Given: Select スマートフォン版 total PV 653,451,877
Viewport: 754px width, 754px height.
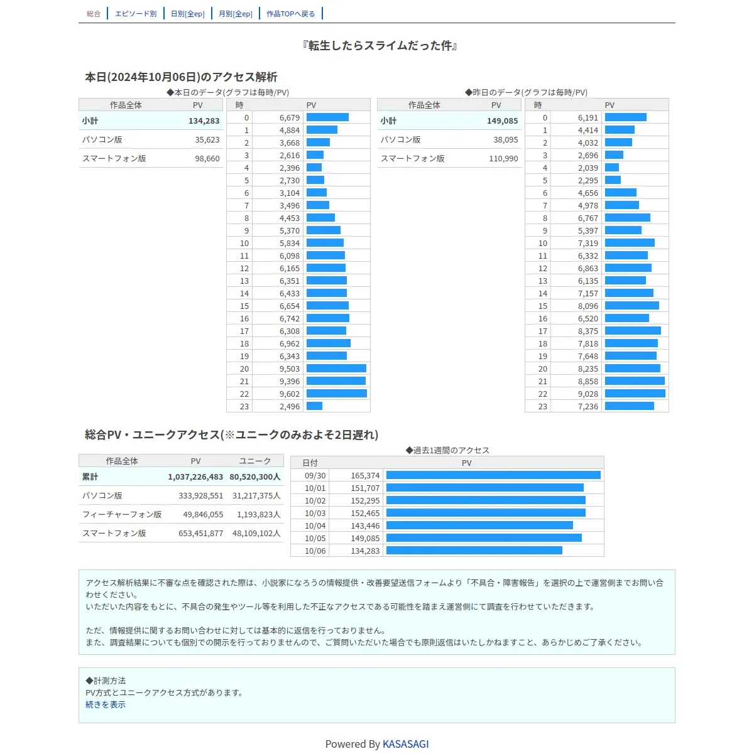Looking at the screenshot, I should point(201,533).
